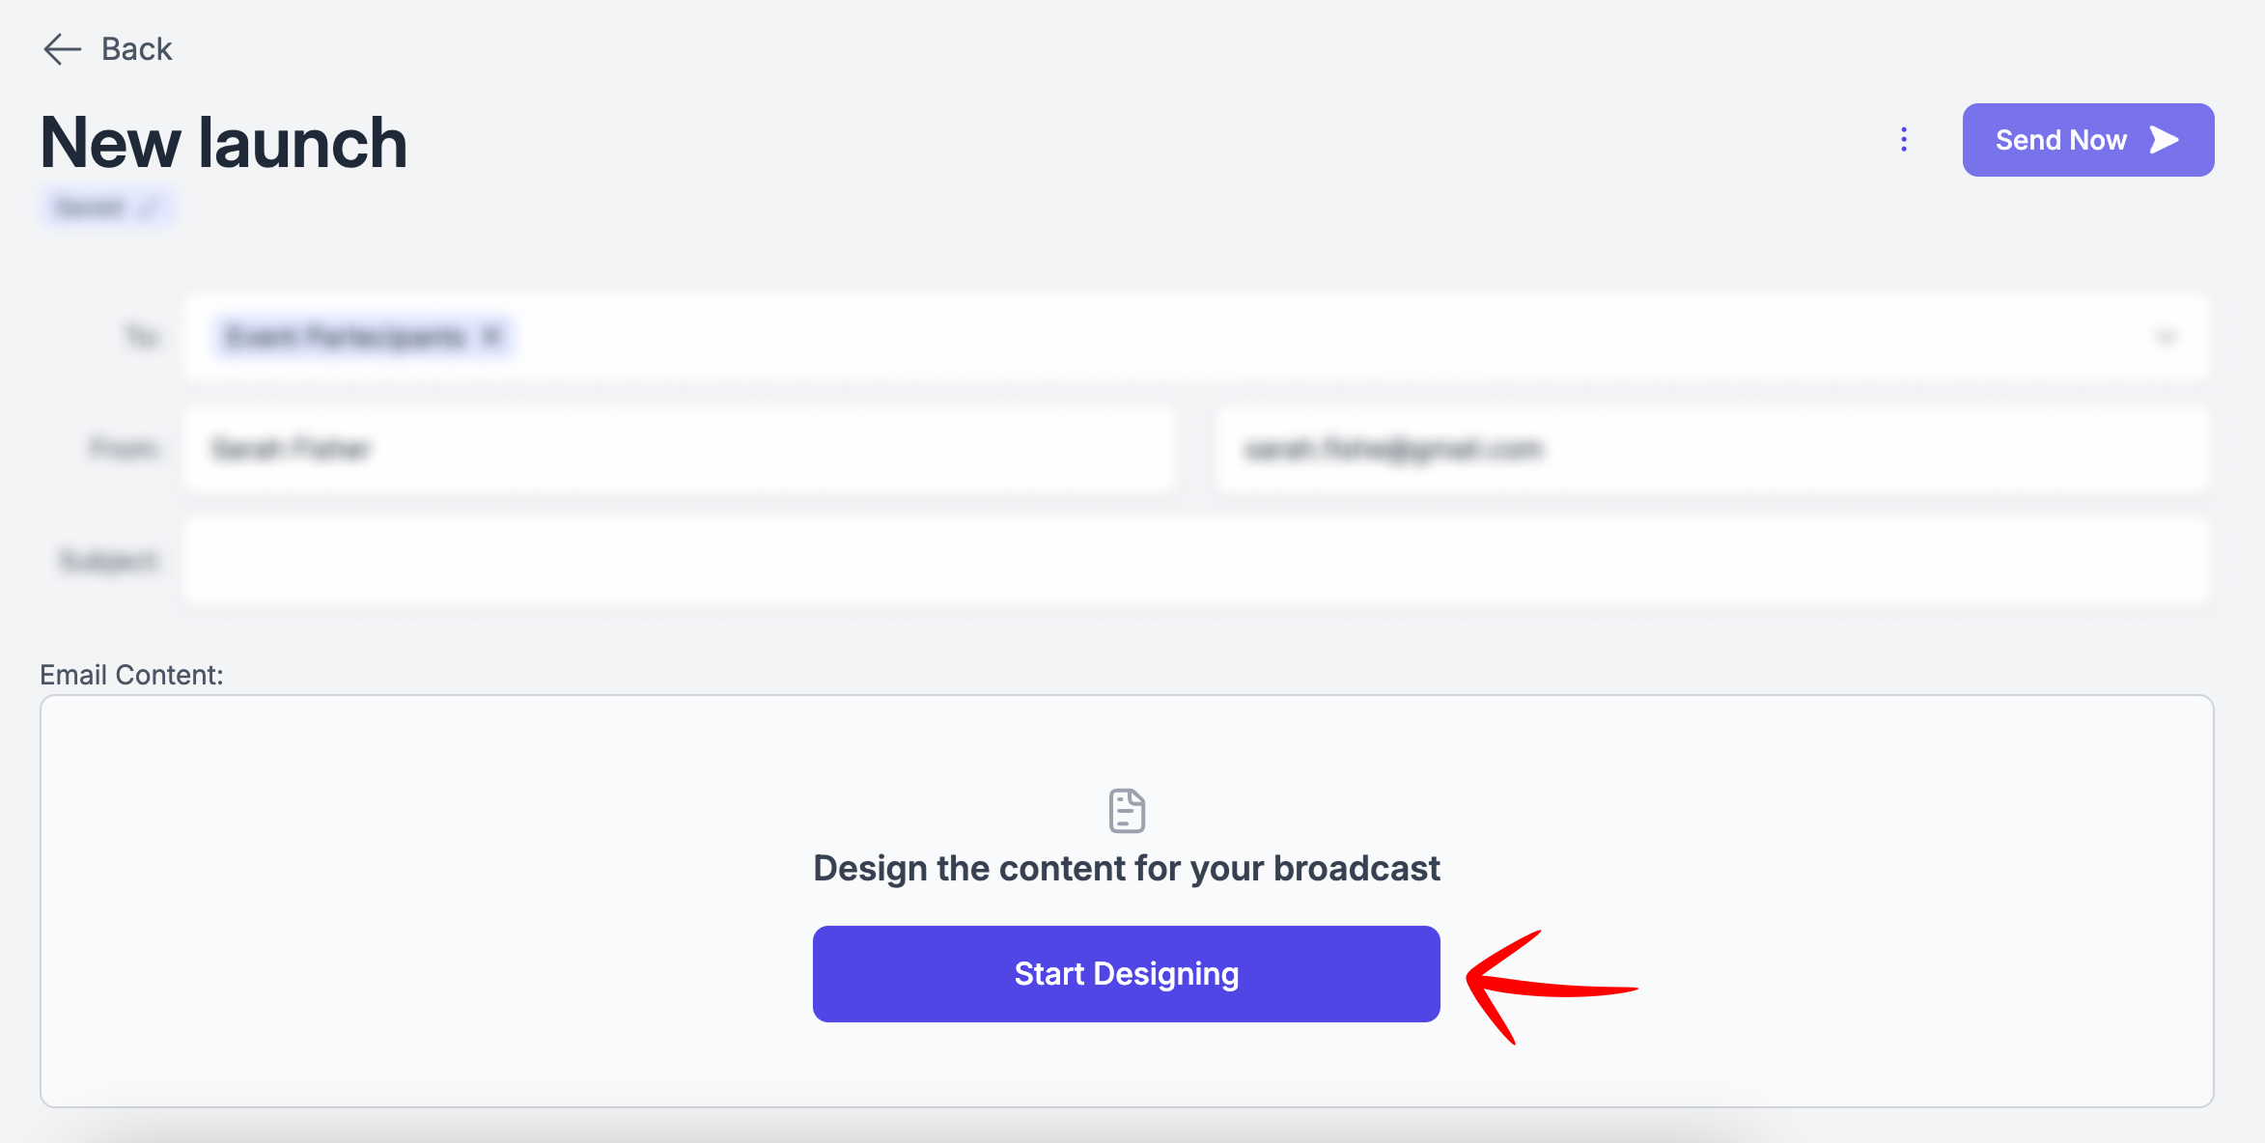Click the Back text link

point(137,49)
